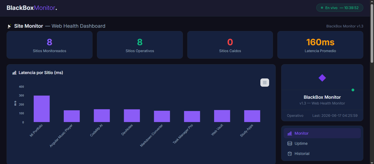Click the Last: 2026-06-17 04:25:59 timestamp
374x164 pixels.
tap(335, 115)
